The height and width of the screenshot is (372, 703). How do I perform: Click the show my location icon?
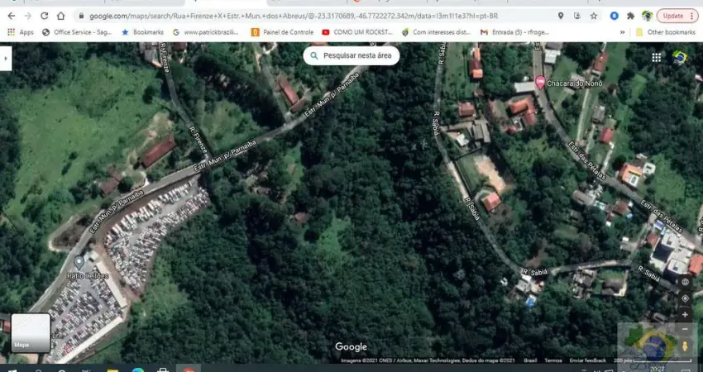click(685, 298)
